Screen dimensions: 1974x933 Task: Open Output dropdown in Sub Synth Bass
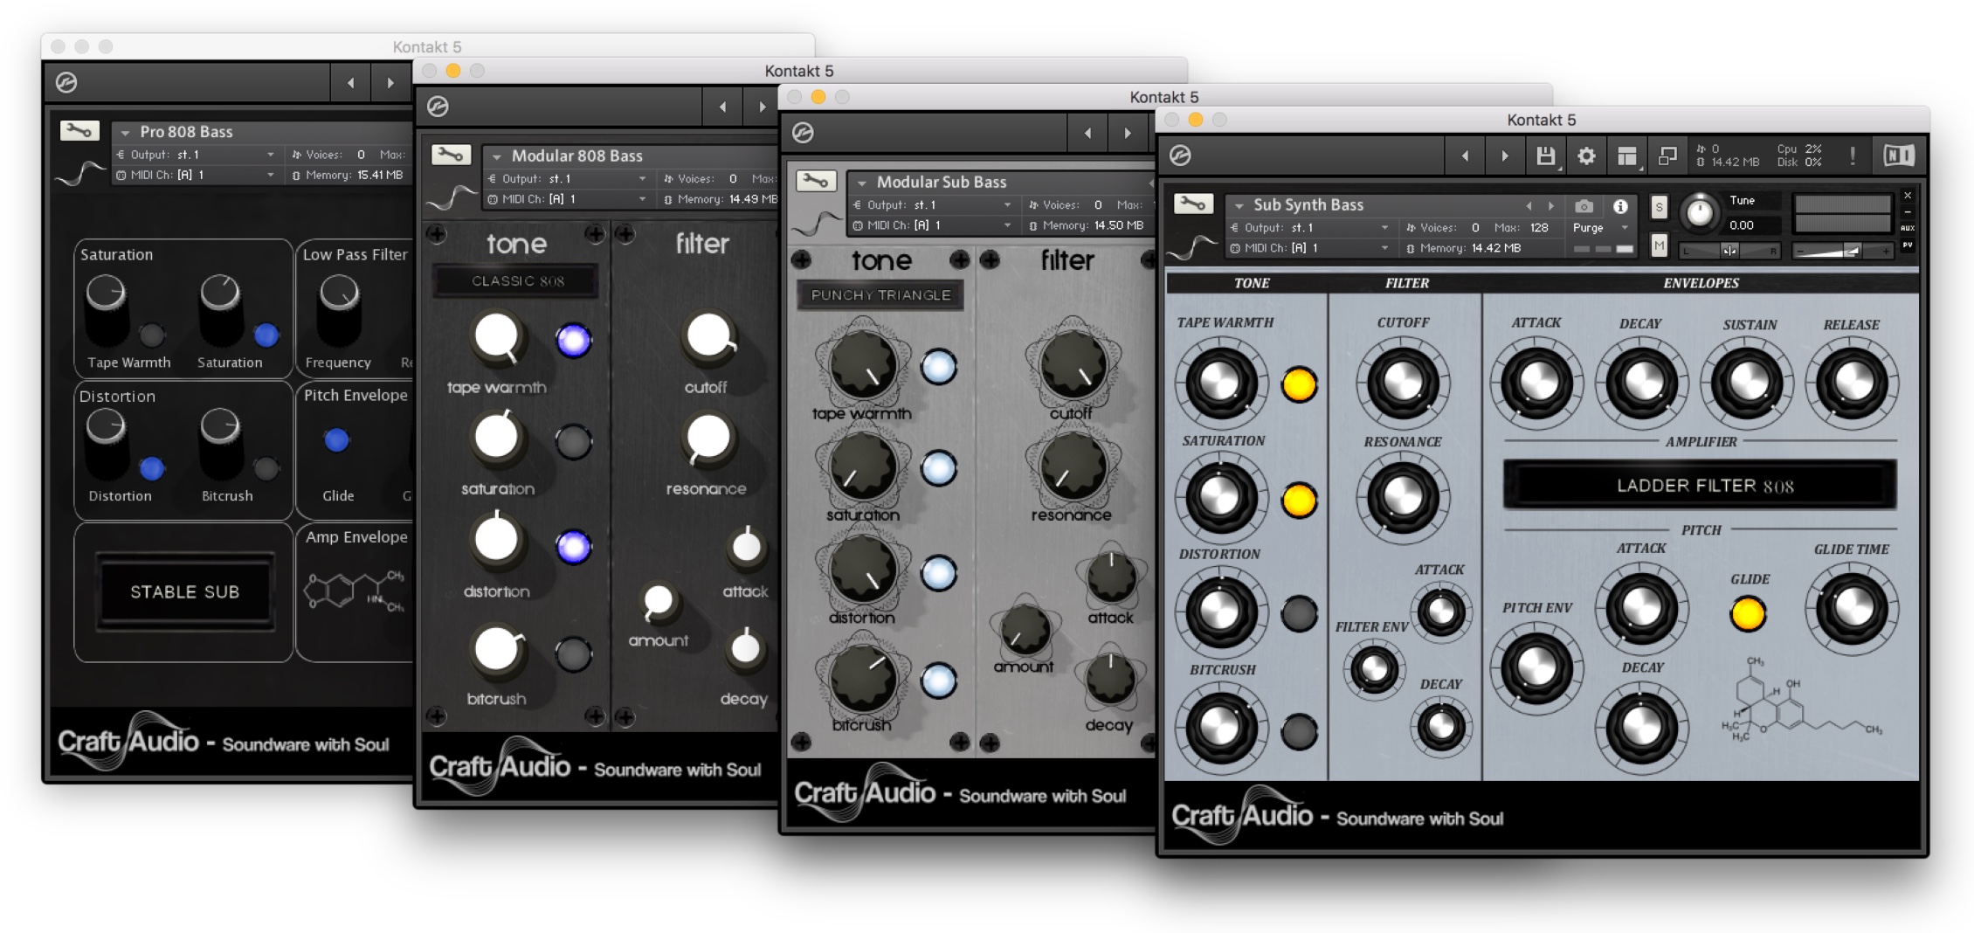pyautogui.click(x=1310, y=228)
